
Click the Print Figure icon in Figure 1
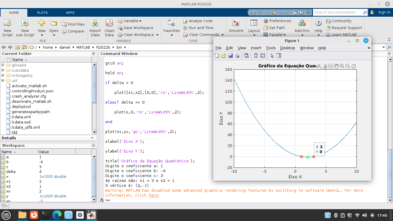pyautogui.click(x=237, y=56)
